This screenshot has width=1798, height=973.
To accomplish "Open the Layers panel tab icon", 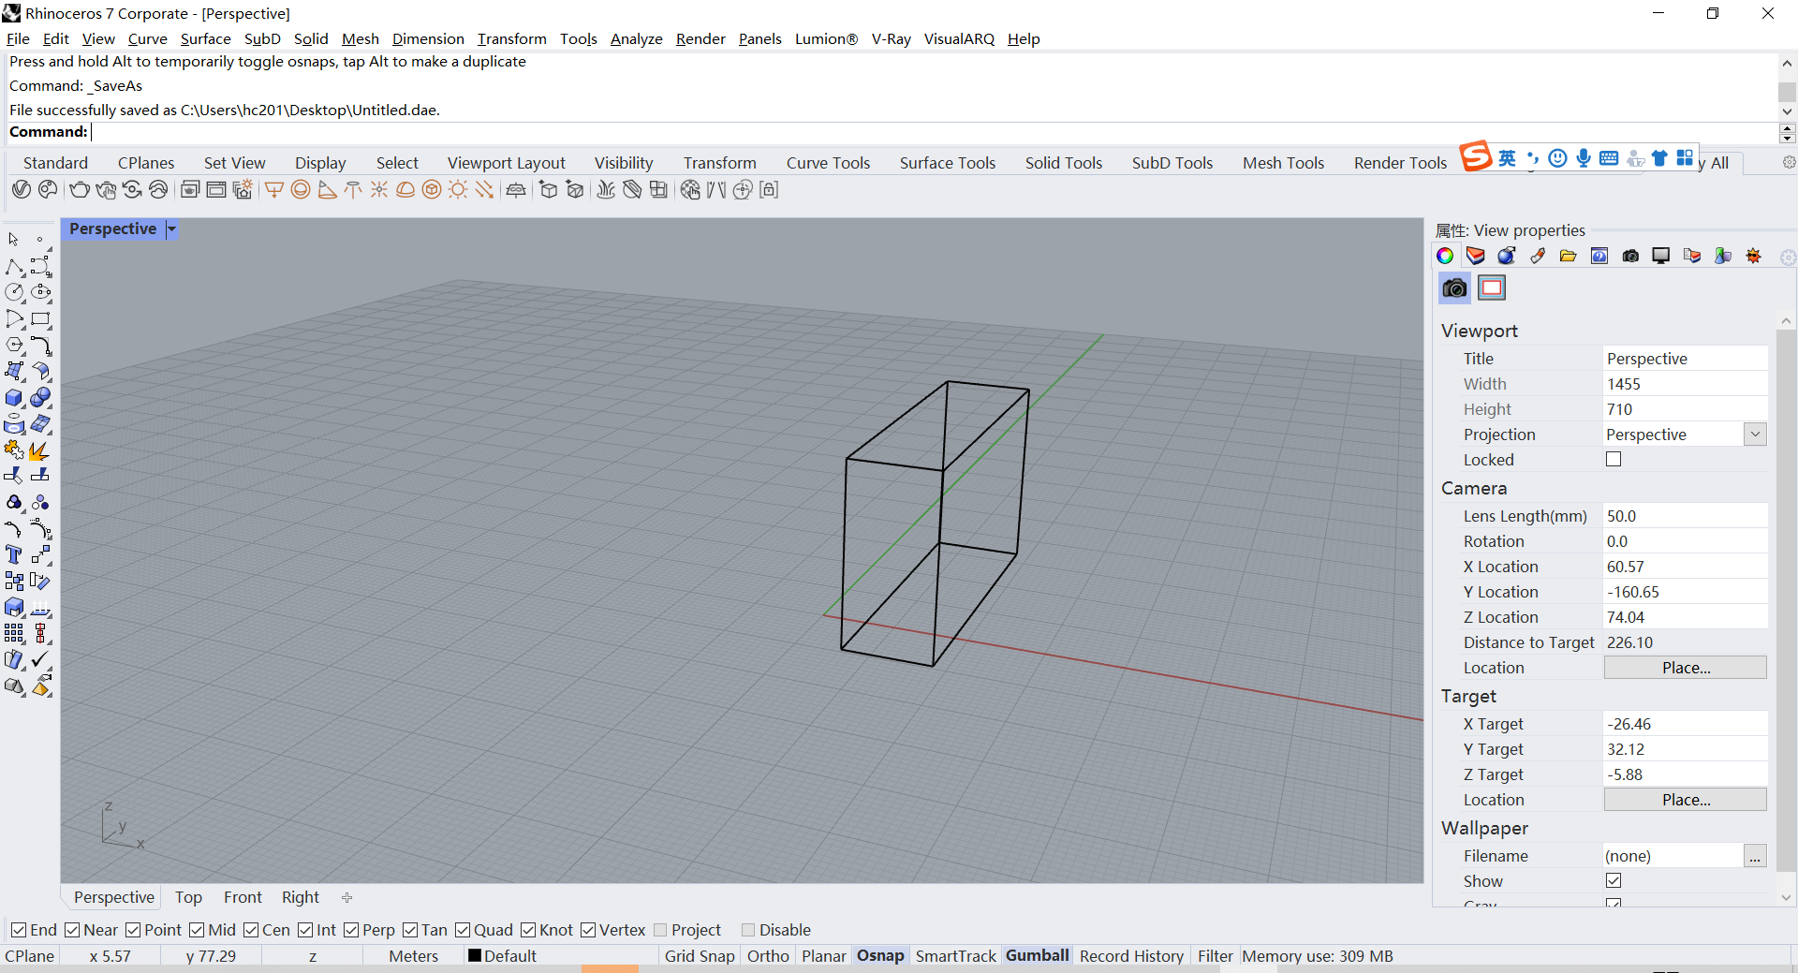I will pos(1476,256).
